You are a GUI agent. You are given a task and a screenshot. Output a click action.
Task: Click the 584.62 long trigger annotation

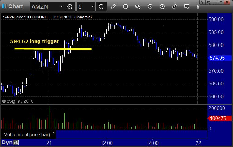click(35, 41)
